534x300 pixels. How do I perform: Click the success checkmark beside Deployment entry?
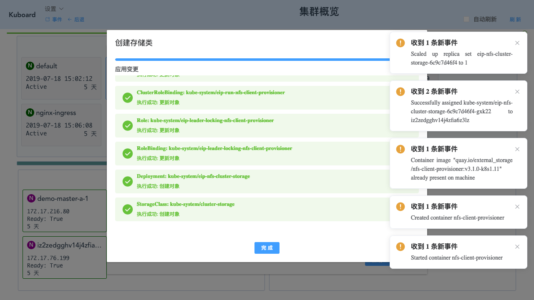[128, 181]
